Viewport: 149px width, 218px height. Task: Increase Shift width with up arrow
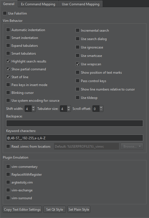click(x=33, y=107)
